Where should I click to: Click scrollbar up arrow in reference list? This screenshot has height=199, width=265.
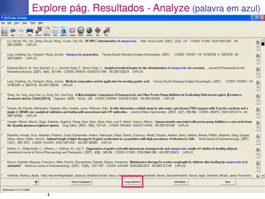point(263,40)
